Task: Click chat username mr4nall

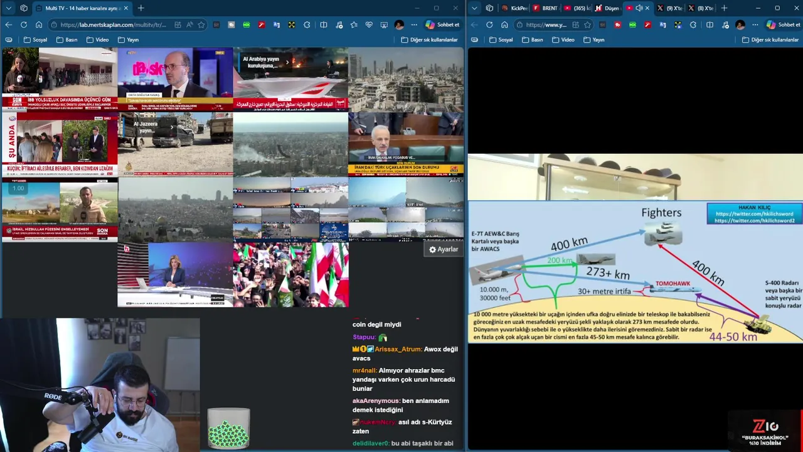Action: [x=364, y=370]
